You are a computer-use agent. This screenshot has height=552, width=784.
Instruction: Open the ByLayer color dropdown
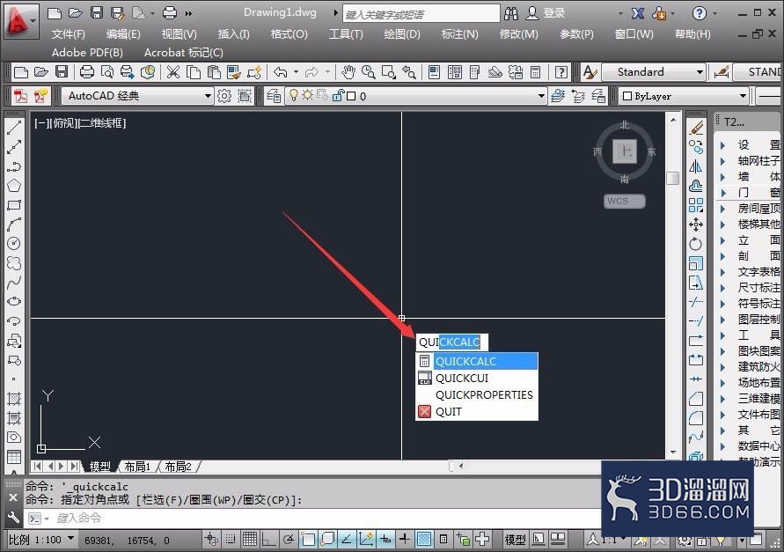[743, 96]
